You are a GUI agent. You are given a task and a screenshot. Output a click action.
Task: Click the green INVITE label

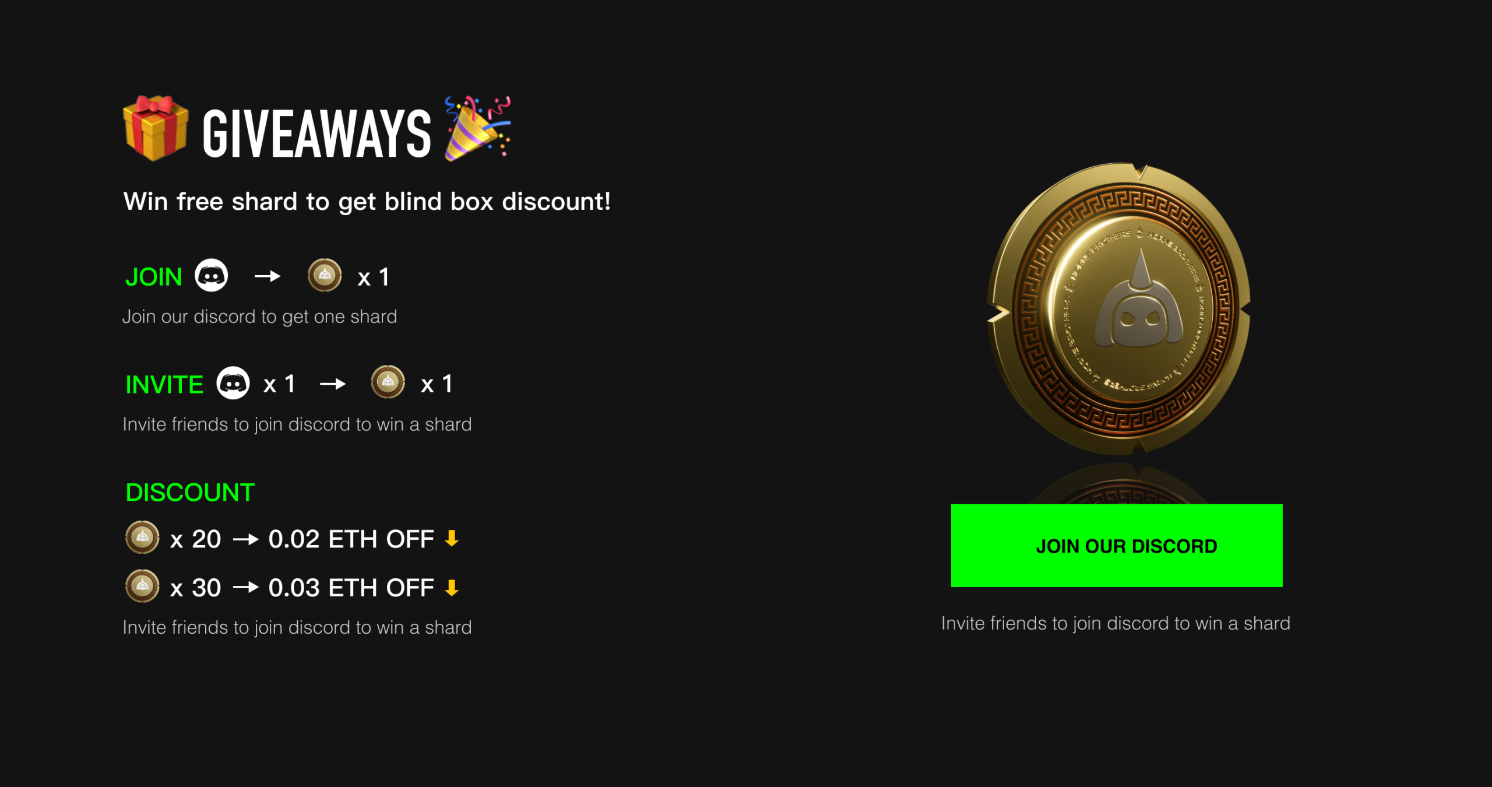coord(164,385)
